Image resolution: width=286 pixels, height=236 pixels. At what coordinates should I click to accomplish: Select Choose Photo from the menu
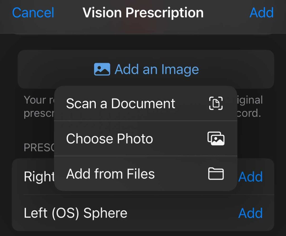point(109,139)
